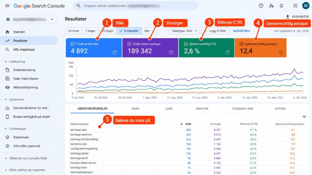The image size is (312, 175).
Task: Click the query 'usynlig tannregulering'
Action: (x=84, y=149)
